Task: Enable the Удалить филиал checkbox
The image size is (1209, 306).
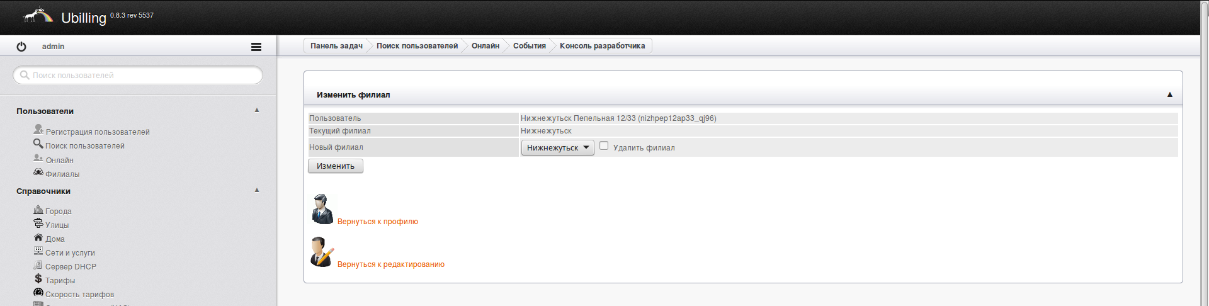Action: (x=604, y=146)
